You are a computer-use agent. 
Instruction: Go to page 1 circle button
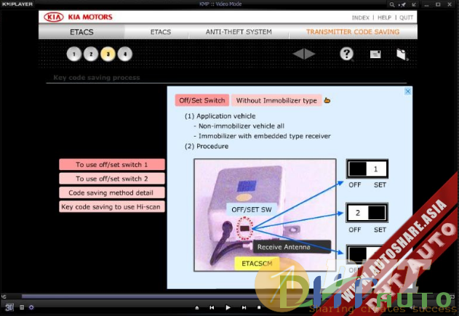click(74, 54)
